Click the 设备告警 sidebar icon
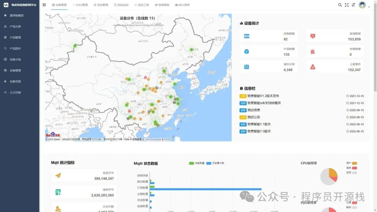The height and width of the screenshot is (212, 377). (x=5, y=82)
